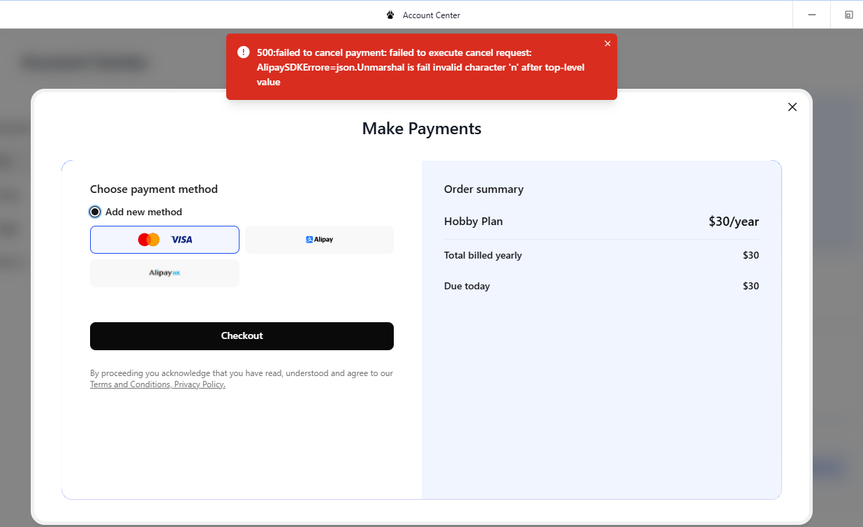Close the Make Payments dialog
This screenshot has width=863, height=527.
click(792, 107)
